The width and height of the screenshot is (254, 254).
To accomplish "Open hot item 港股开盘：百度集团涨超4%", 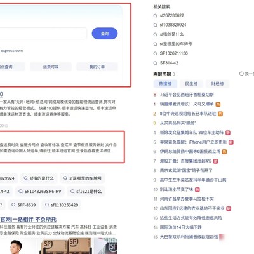I will coord(185,161).
